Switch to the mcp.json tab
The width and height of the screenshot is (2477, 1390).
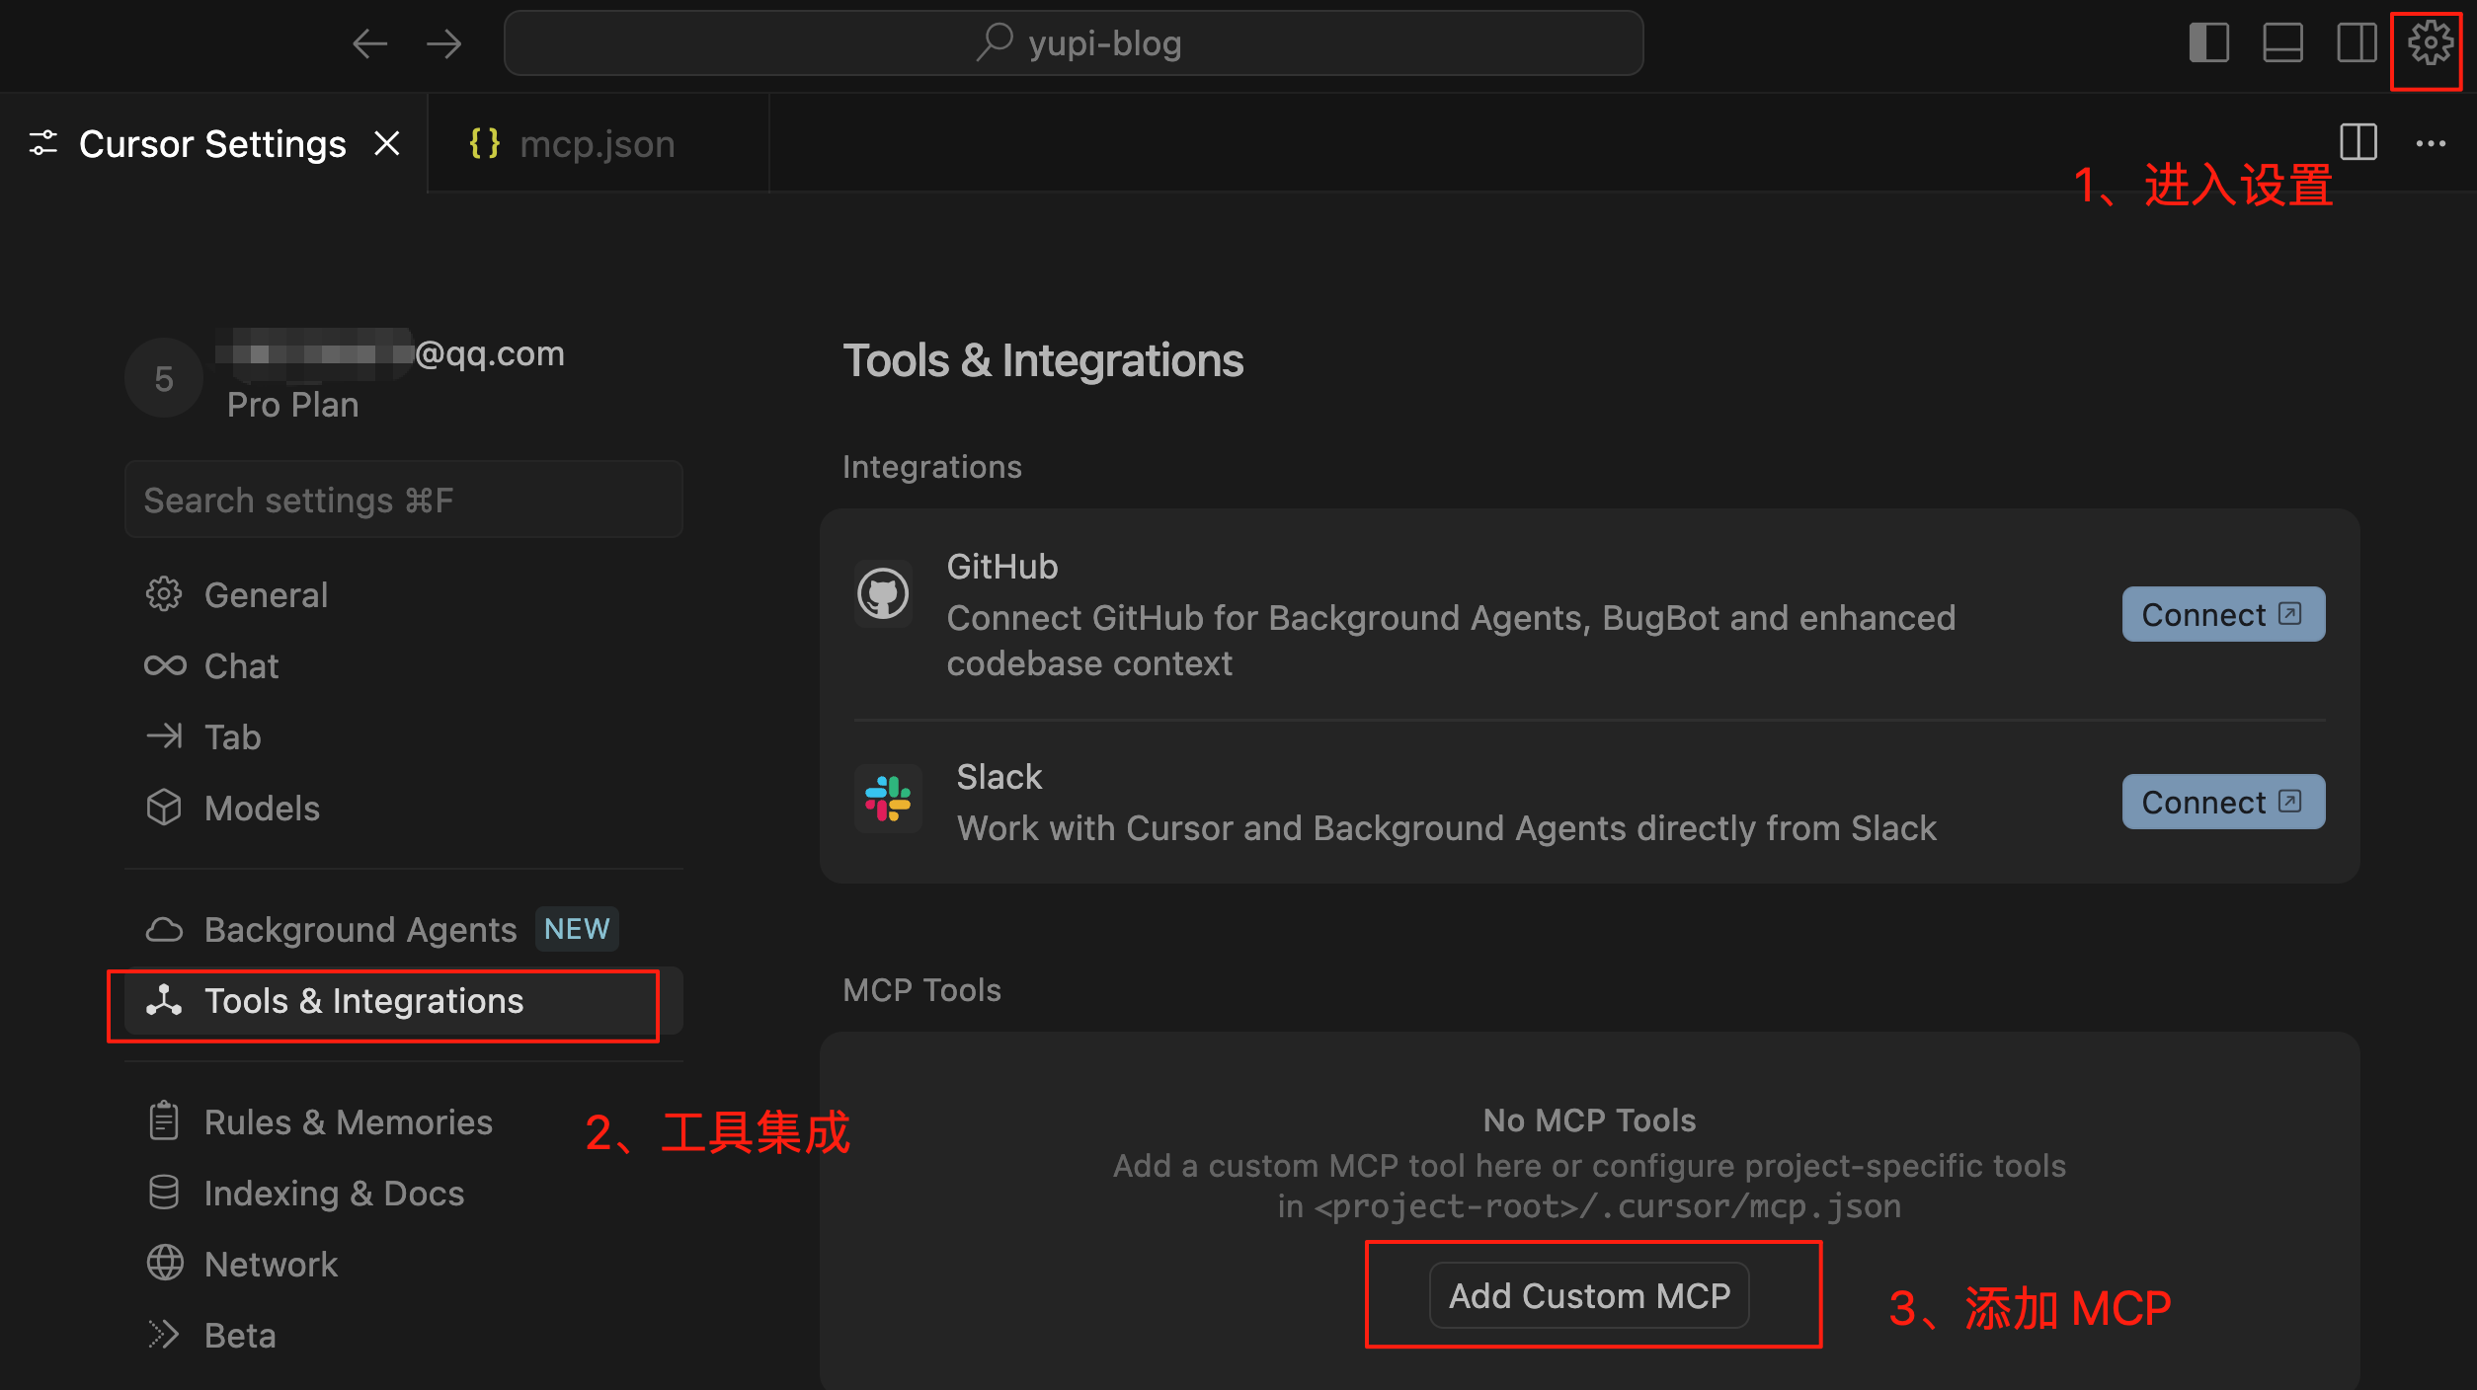[597, 144]
